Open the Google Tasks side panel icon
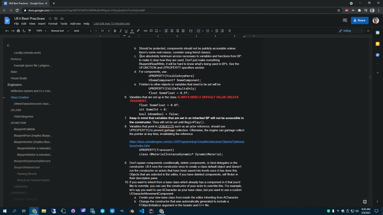 [x=378, y=55]
